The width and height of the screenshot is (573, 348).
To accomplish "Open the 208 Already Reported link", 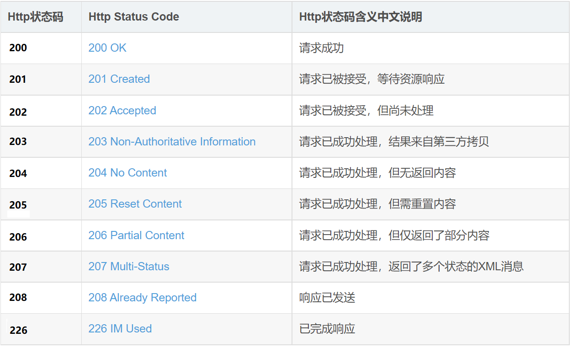I will (142, 298).
